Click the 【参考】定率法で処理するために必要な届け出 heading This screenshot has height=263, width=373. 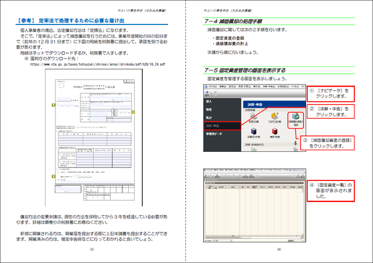pyautogui.click(x=71, y=21)
